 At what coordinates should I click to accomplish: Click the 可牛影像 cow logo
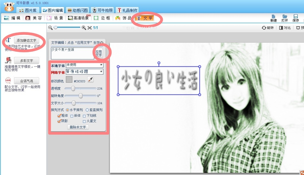9,6
